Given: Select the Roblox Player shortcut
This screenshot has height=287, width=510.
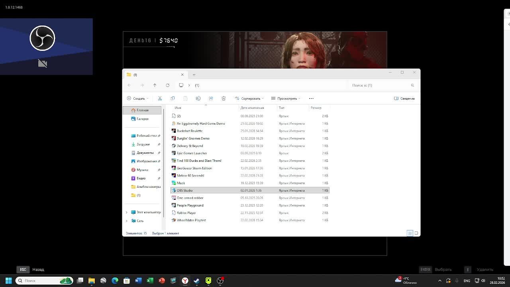Looking at the screenshot, I should [x=250, y=213].
